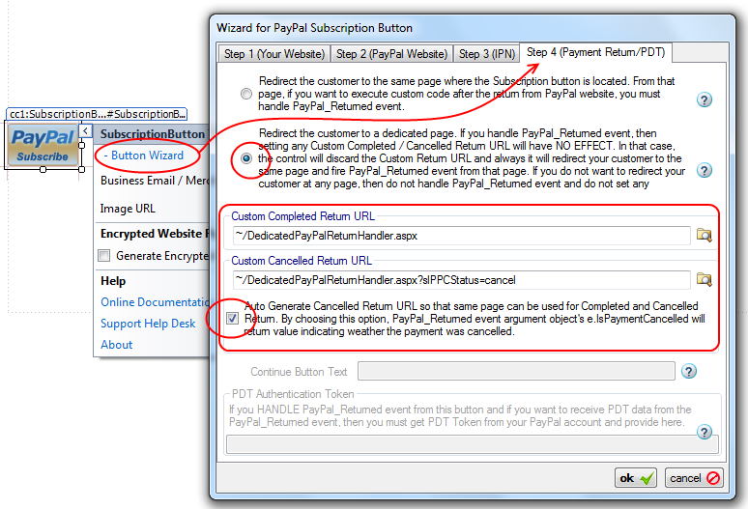Click the ok button

pyautogui.click(x=636, y=478)
